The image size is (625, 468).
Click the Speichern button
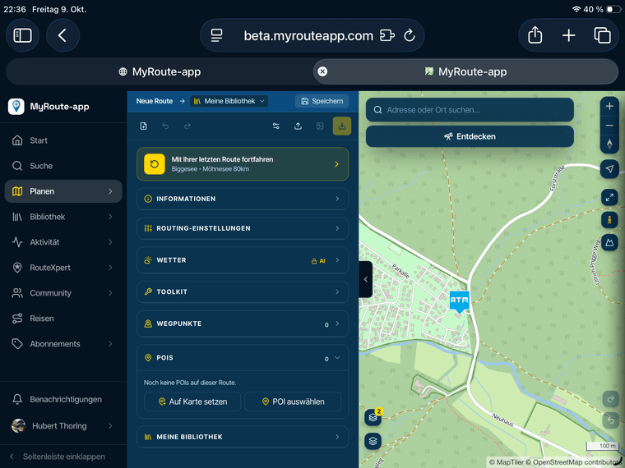click(322, 101)
